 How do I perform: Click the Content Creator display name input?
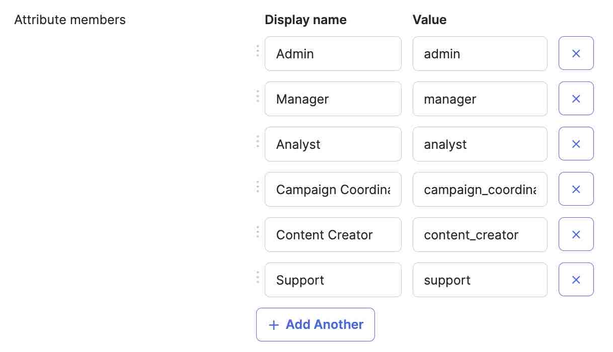[333, 234]
